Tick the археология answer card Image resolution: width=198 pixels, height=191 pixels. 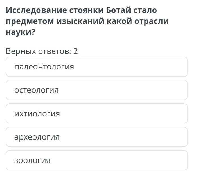point(97,137)
